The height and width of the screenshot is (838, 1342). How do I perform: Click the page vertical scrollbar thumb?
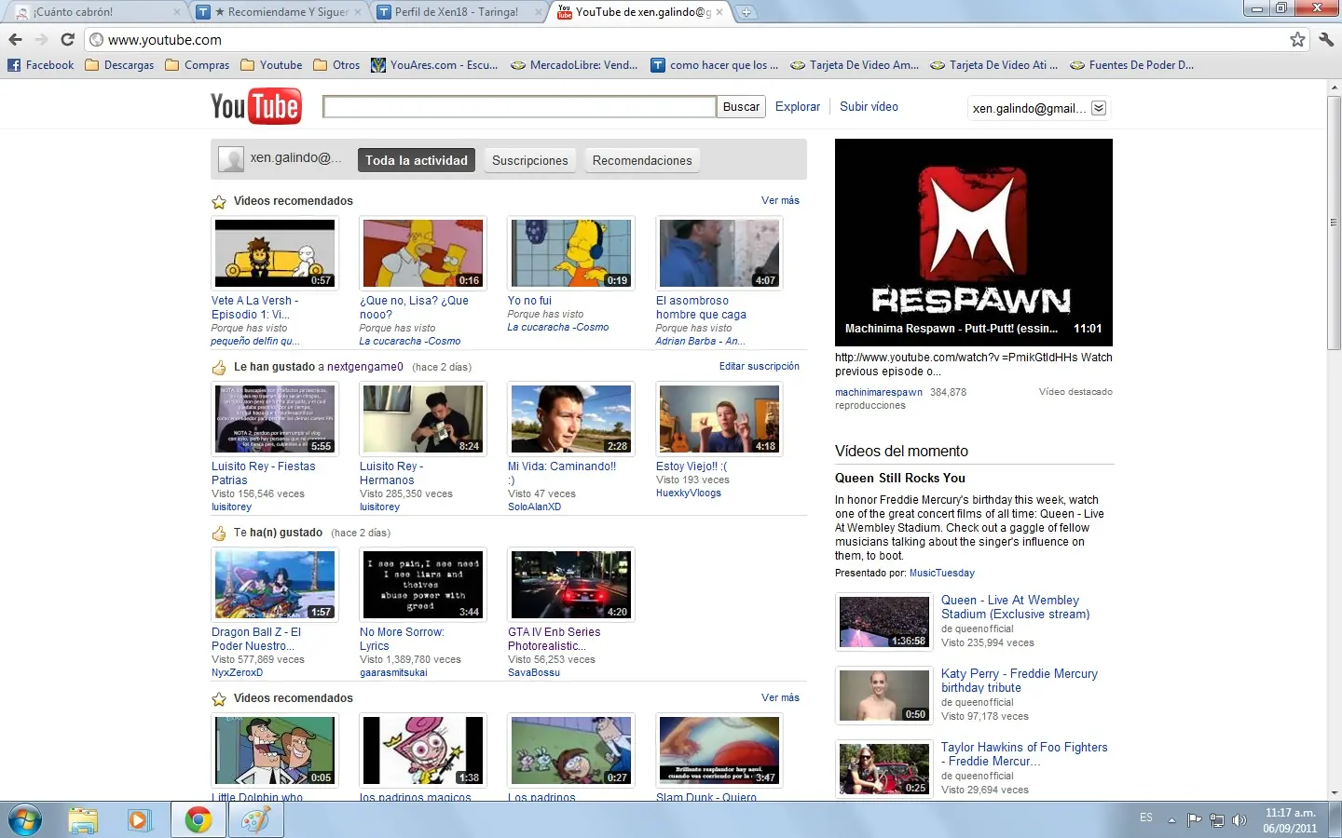click(1334, 222)
